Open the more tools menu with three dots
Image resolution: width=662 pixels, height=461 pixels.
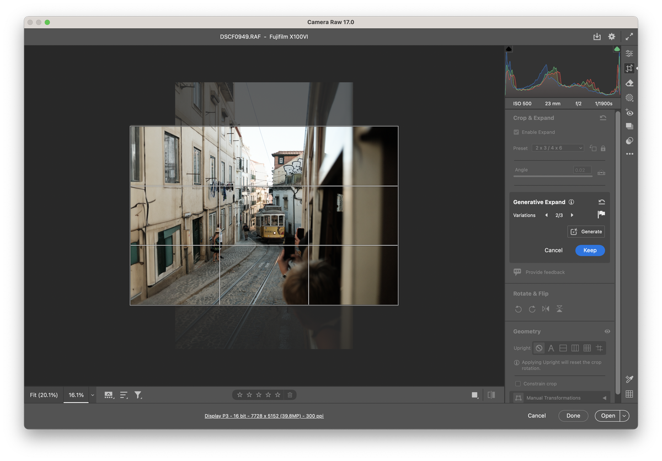(629, 154)
